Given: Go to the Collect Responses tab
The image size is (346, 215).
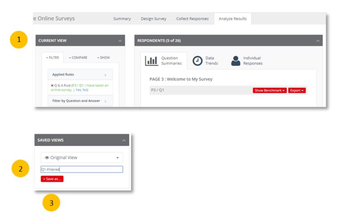Looking at the screenshot, I should coord(192,19).
